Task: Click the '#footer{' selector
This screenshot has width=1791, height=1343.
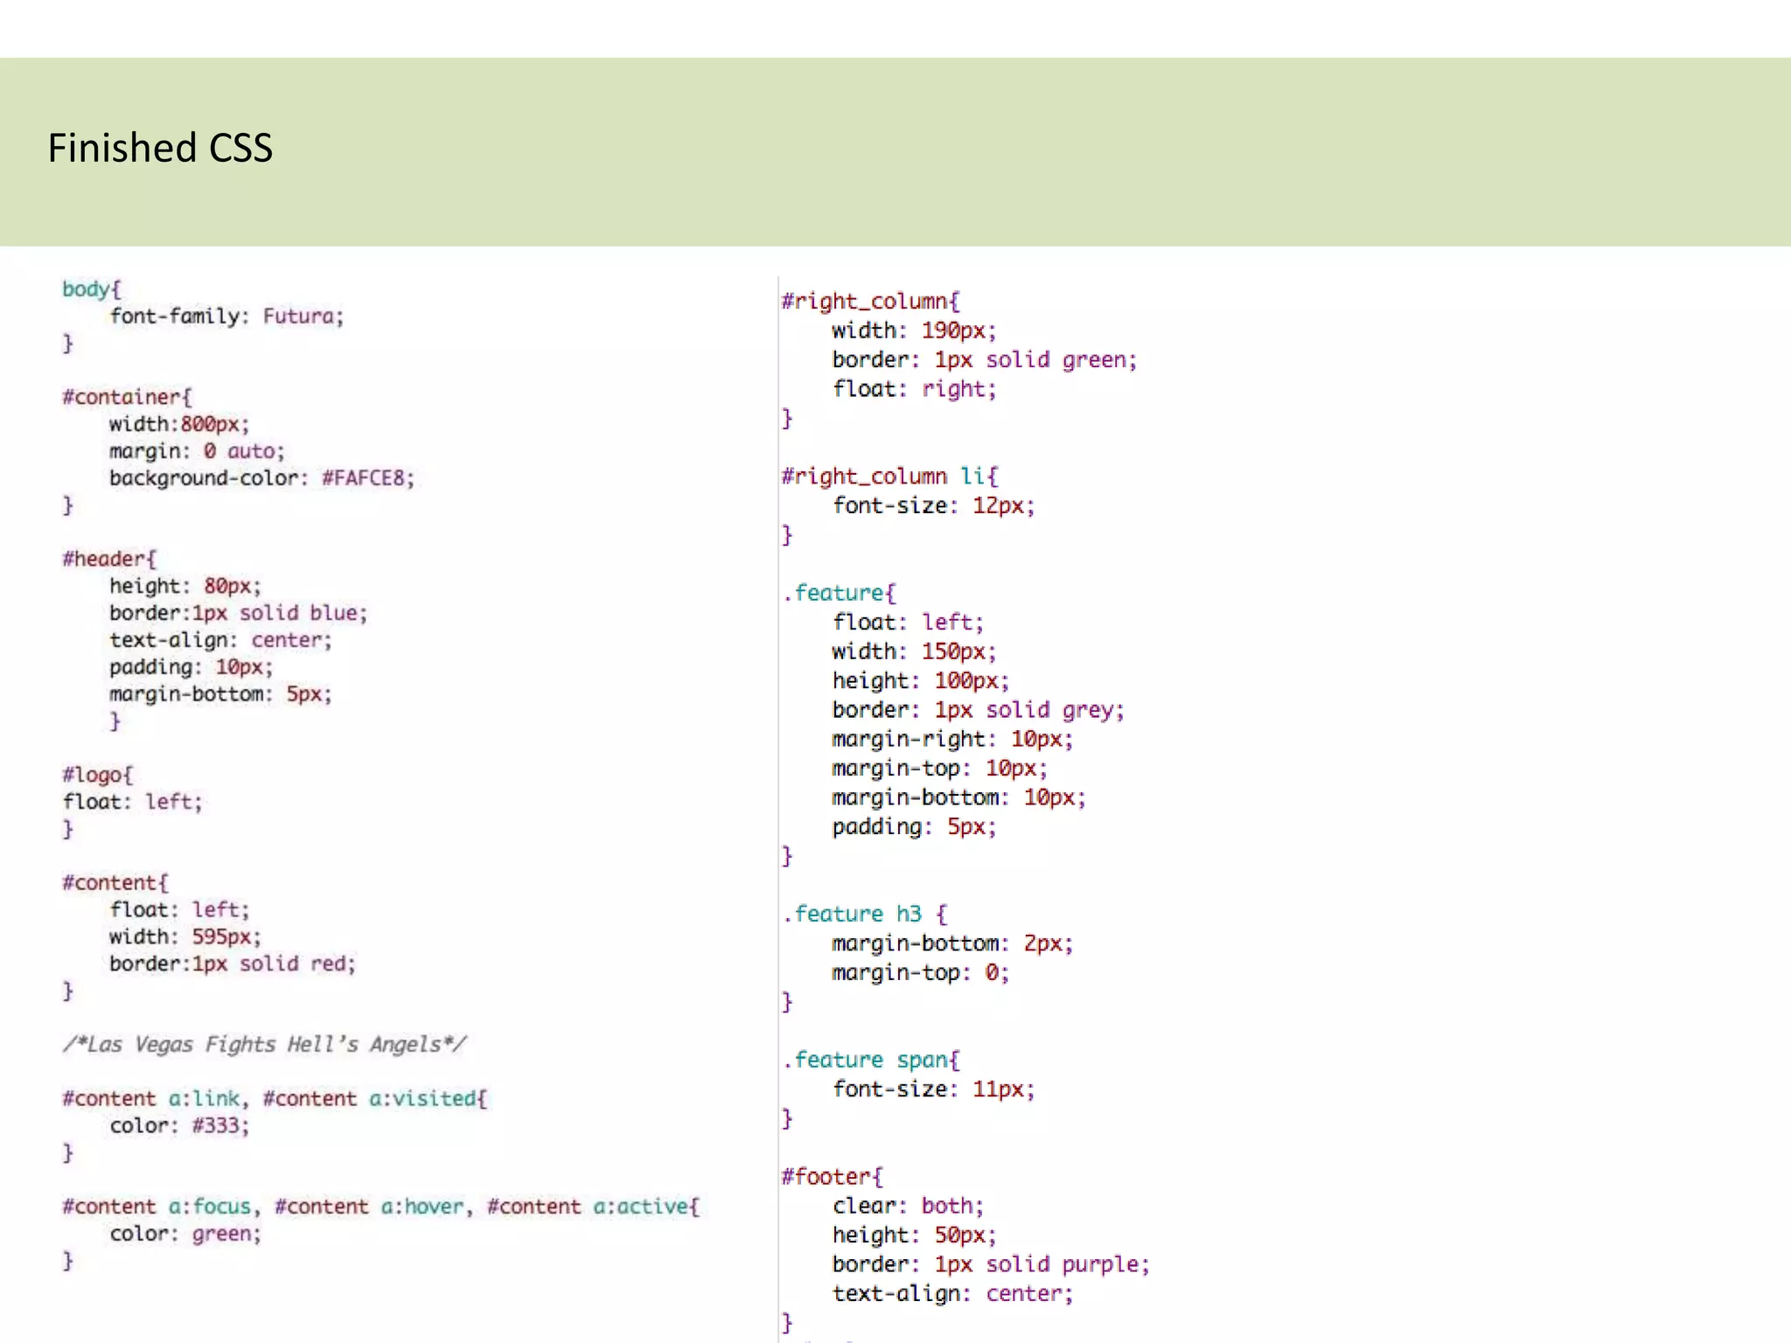Action: click(x=833, y=1177)
